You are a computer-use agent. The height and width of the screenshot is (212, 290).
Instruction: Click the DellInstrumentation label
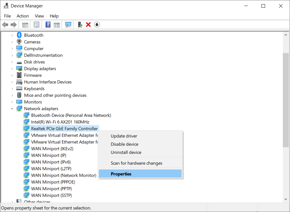pos(43,55)
